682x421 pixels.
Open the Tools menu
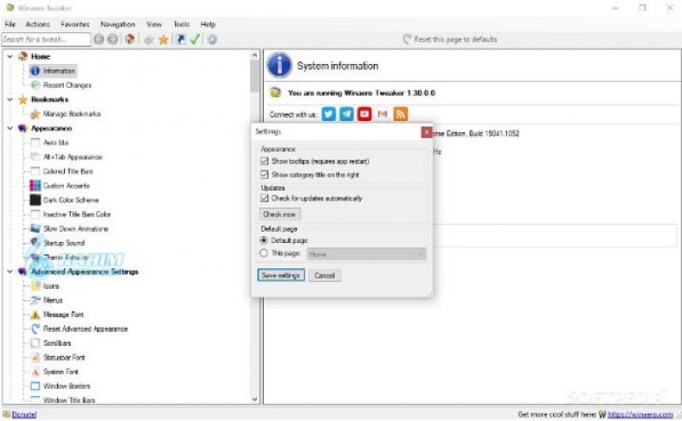[182, 24]
